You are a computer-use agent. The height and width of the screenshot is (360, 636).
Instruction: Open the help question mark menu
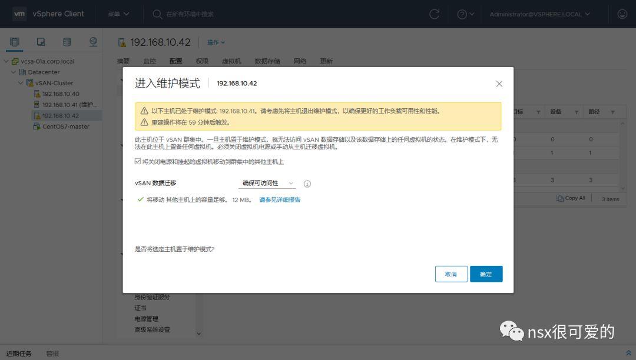(x=465, y=14)
